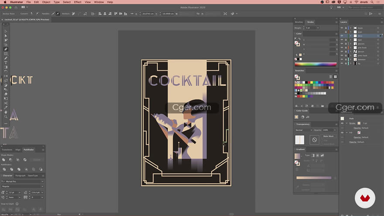Select the Rectangle tool
This screenshot has height=216, width=384.
(x=6, y=54)
